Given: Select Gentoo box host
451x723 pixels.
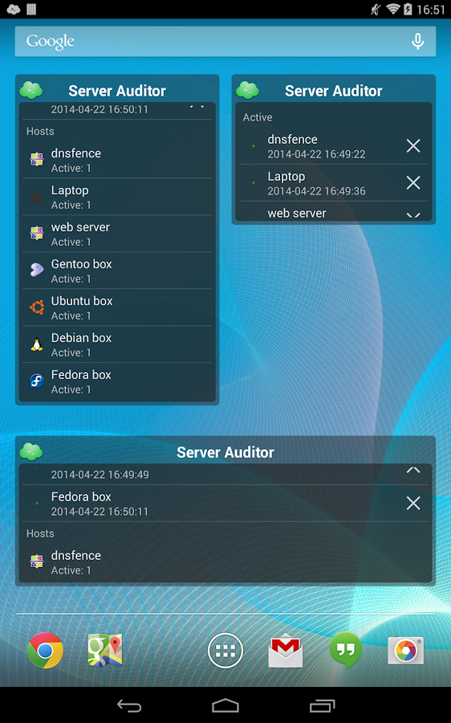Looking at the screenshot, I should [117, 271].
